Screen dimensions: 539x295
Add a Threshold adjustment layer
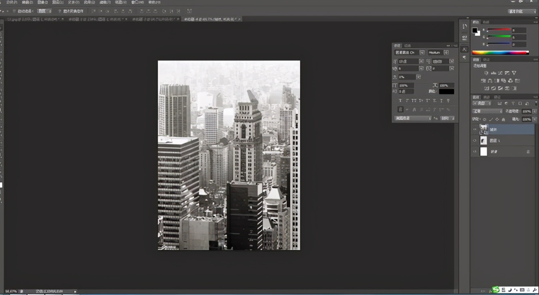(x=500, y=88)
